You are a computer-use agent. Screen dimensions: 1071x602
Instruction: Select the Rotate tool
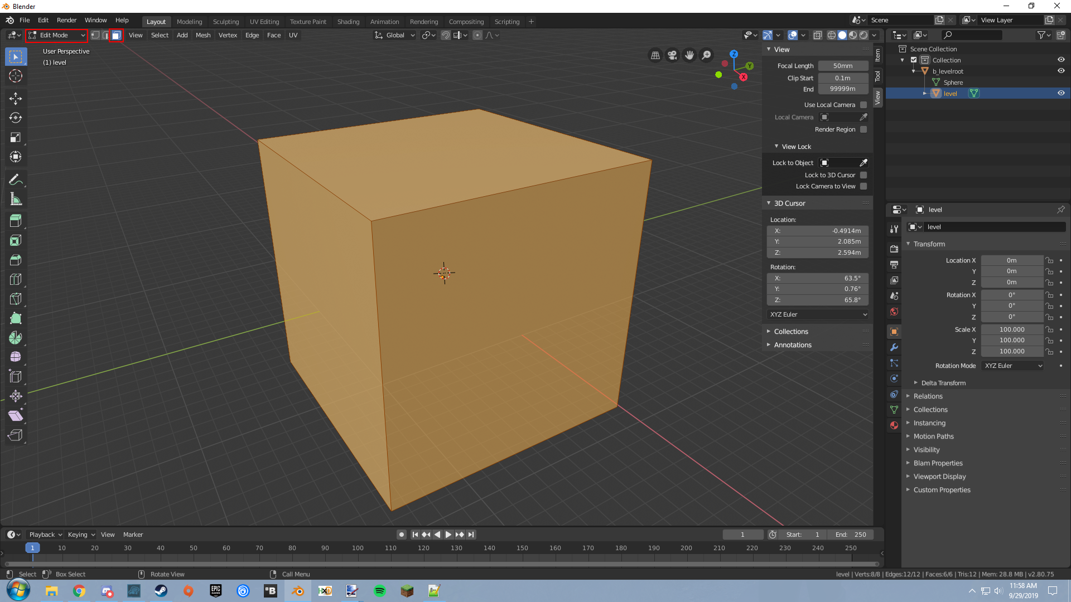coord(15,118)
